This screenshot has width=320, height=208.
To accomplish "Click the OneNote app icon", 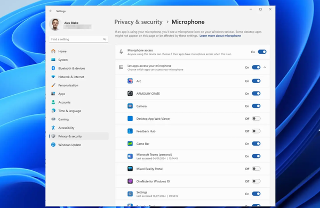I will (130, 181).
